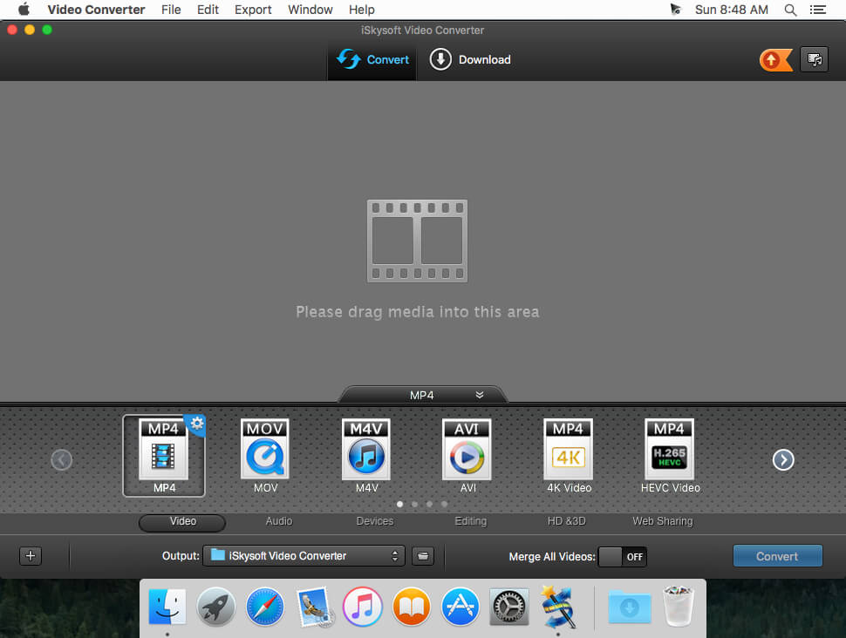Select the HD &3D category tab
The width and height of the screenshot is (846, 638).
566,521
